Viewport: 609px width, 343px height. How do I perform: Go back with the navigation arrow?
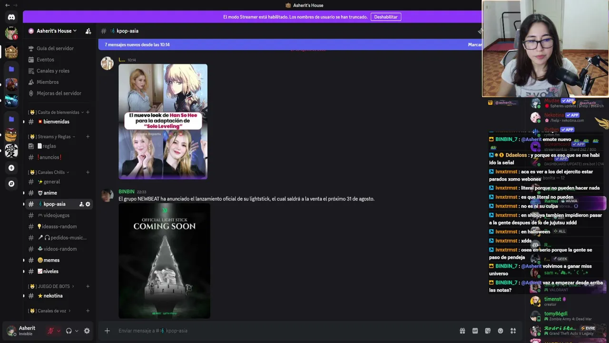tap(7, 5)
